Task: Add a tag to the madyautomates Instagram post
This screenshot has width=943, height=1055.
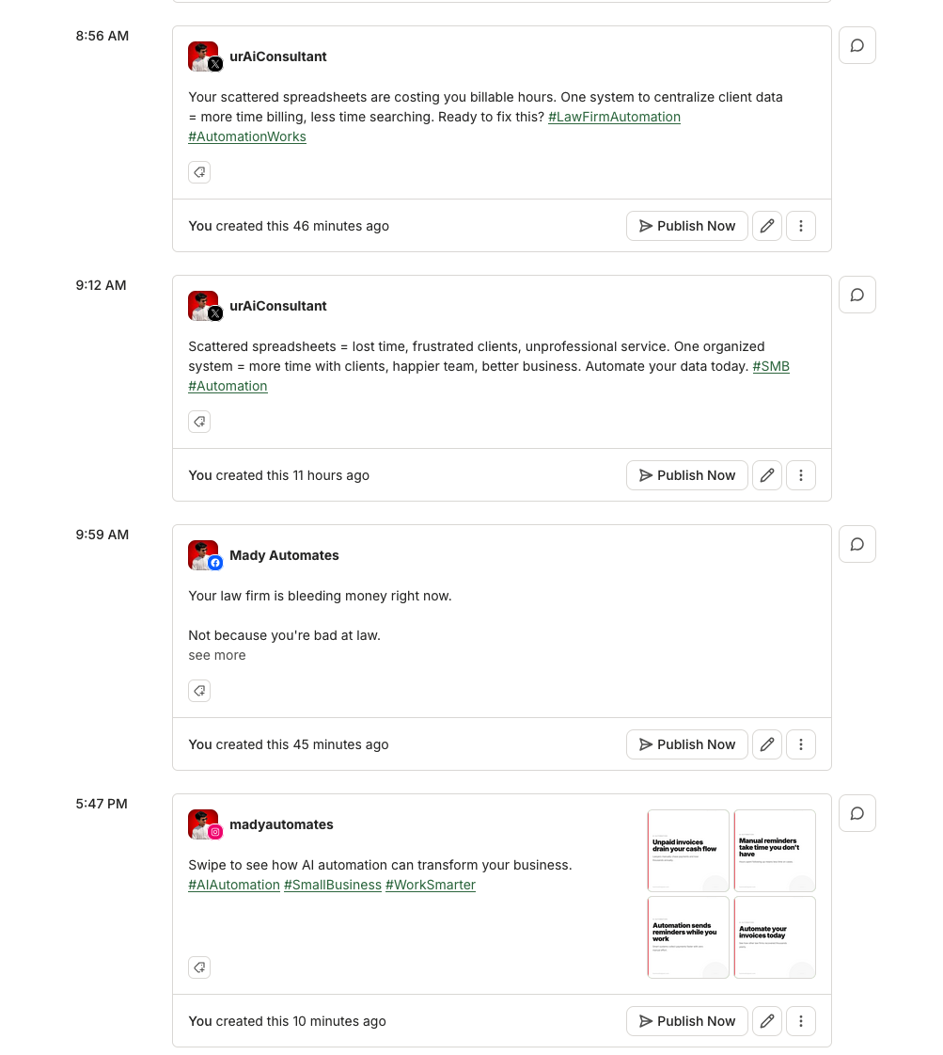Action: pos(199,967)
